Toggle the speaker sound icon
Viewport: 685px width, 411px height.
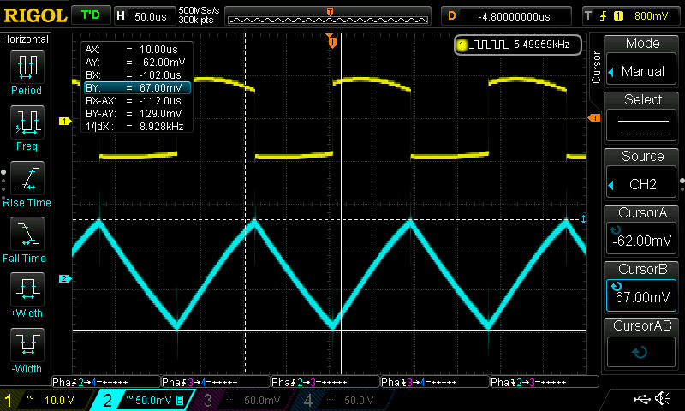662,399
